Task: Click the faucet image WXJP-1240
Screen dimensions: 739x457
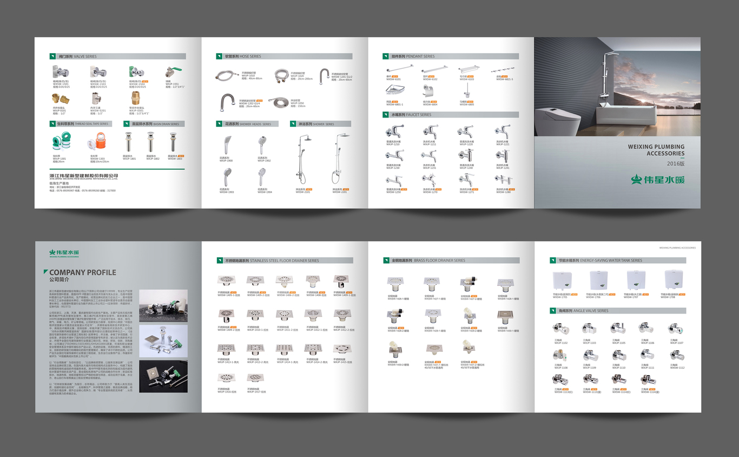Action: 466,156
